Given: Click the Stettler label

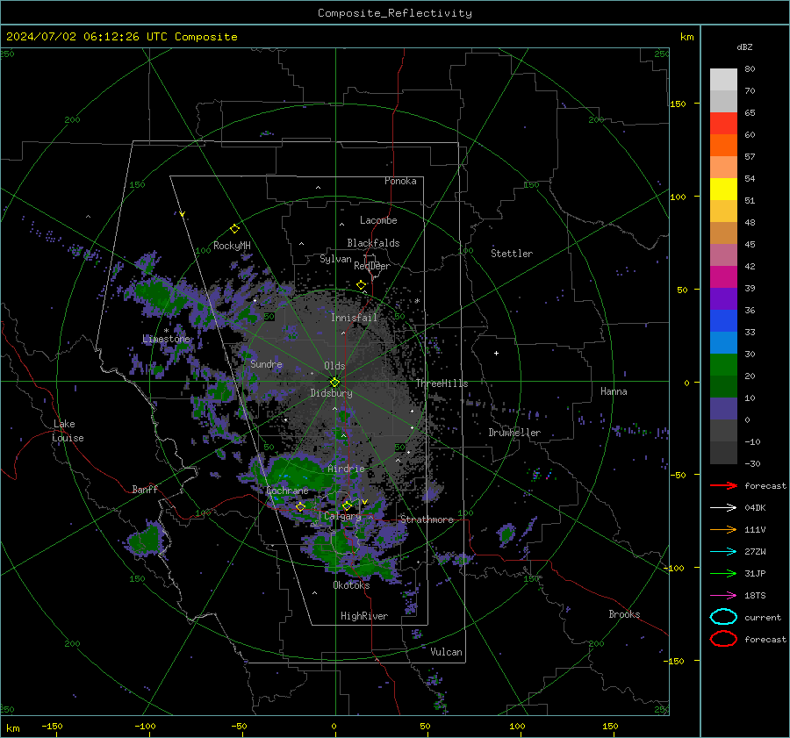Looking at the screenshot, I should click(512, 254).
